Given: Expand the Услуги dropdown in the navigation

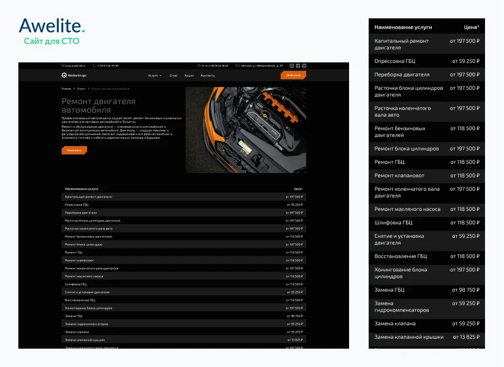Looking at the screenshot, I should tap(154, 75).
